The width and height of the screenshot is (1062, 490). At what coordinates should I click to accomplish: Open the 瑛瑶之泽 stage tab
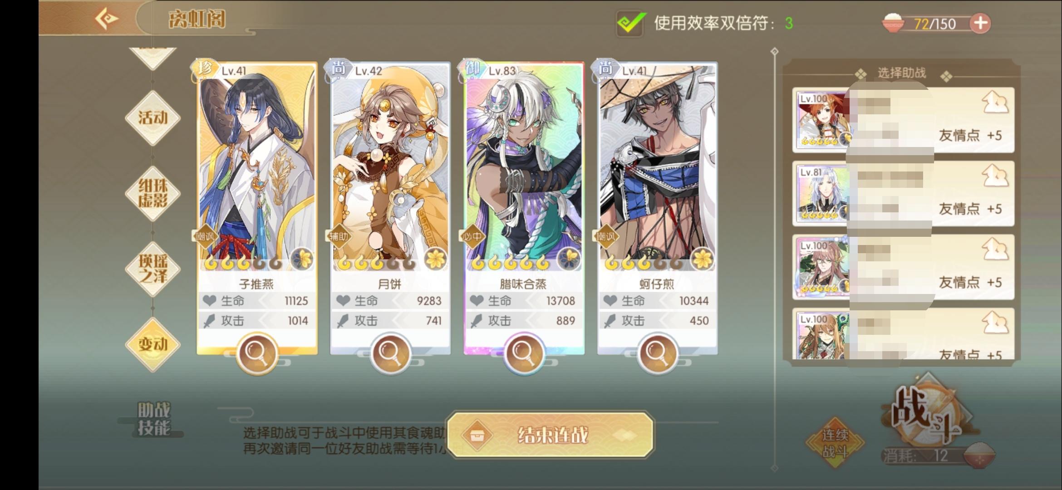pos(153,269)
